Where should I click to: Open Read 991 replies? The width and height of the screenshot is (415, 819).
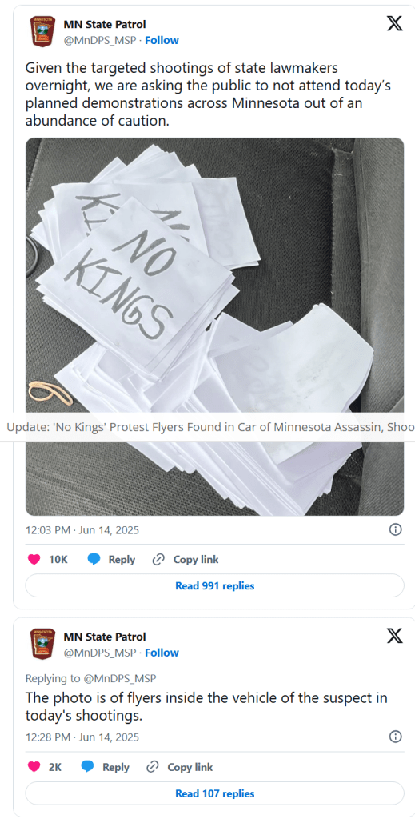(214, 585)
